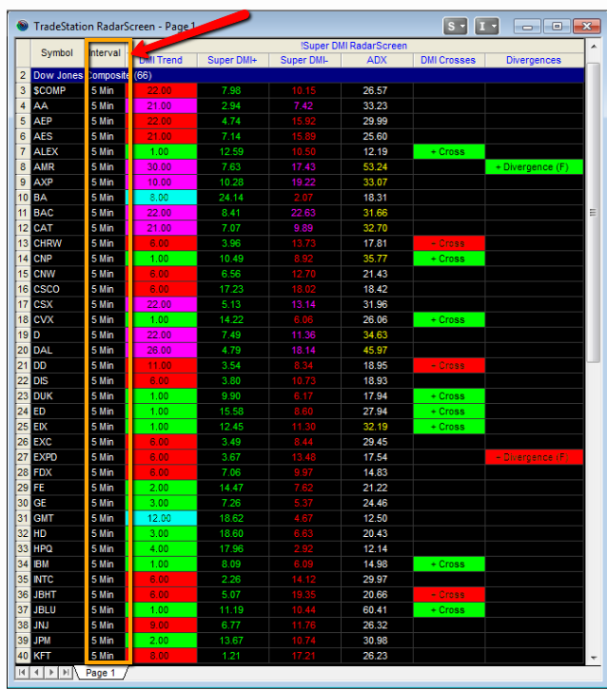The image size is (607, 690).
Task: Select the INTC symbol cell
Action: pyautogui.click(x=57, y=580)
